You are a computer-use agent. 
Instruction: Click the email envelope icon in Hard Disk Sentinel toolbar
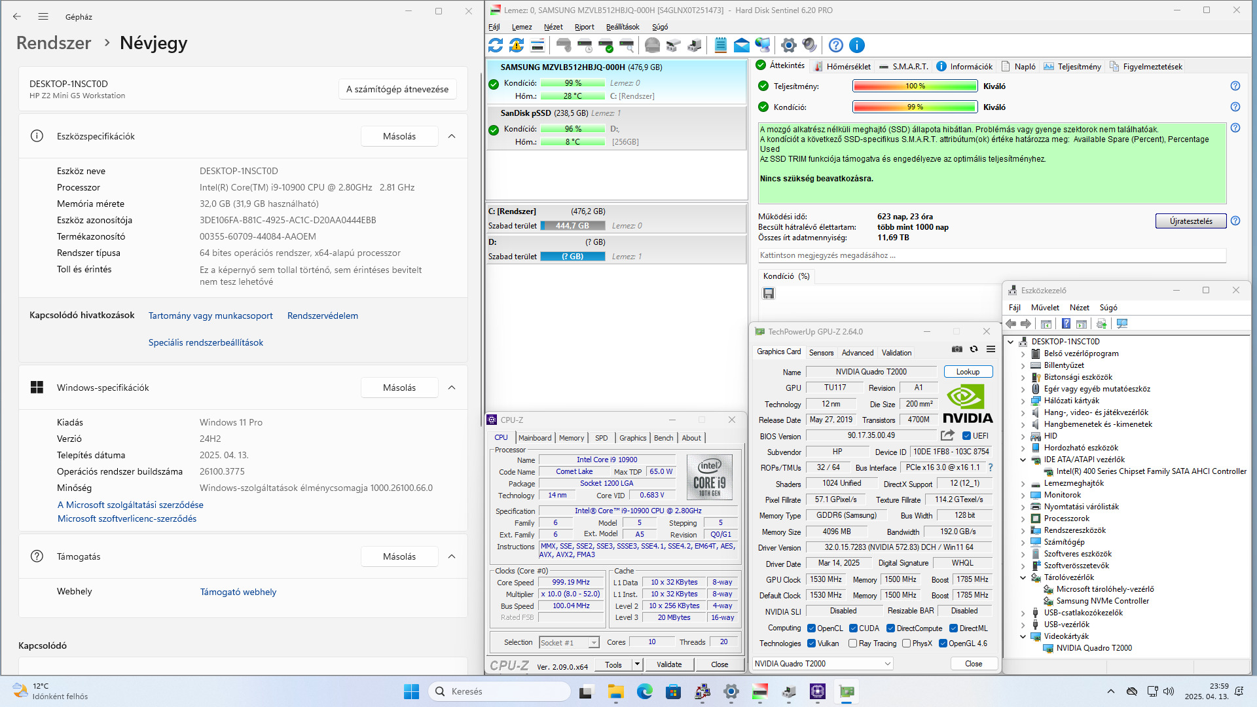tap(741, 45)
